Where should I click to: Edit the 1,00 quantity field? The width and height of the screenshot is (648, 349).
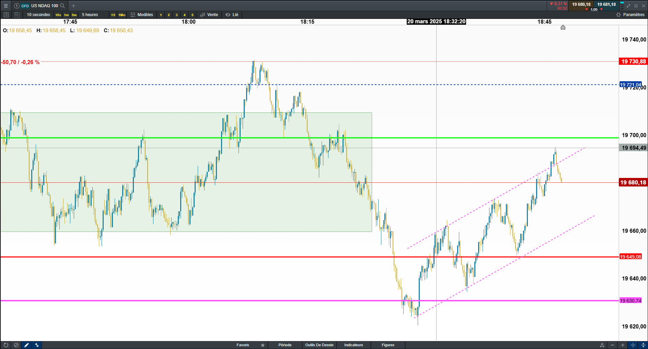(594, 10)
